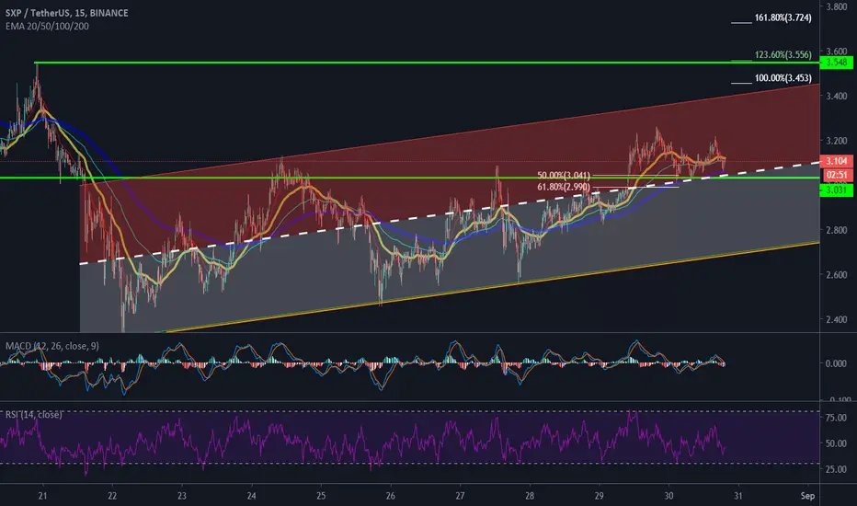Click the 2.600 price axis label

click(836, 274)
